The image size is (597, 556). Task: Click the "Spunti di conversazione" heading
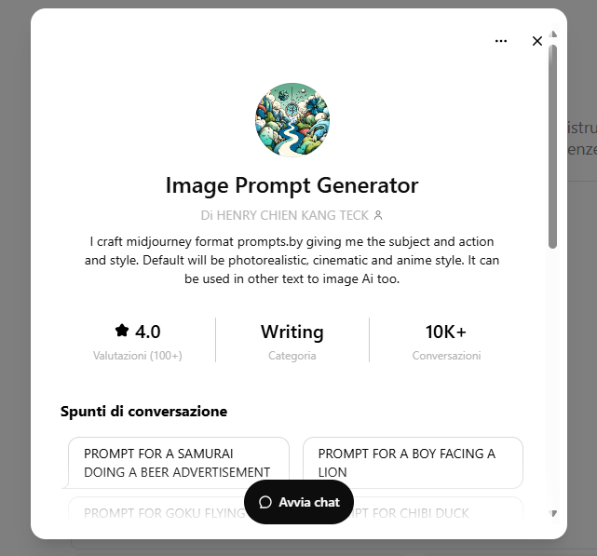point(143,411)
